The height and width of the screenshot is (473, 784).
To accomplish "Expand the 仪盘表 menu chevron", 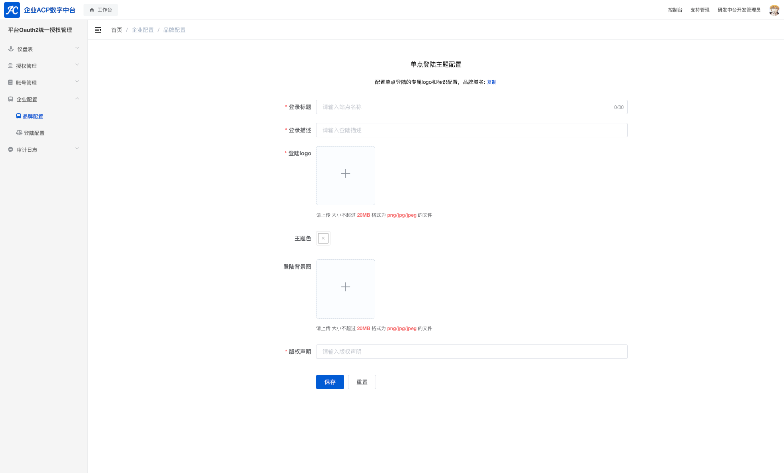I will pos(77,48).
